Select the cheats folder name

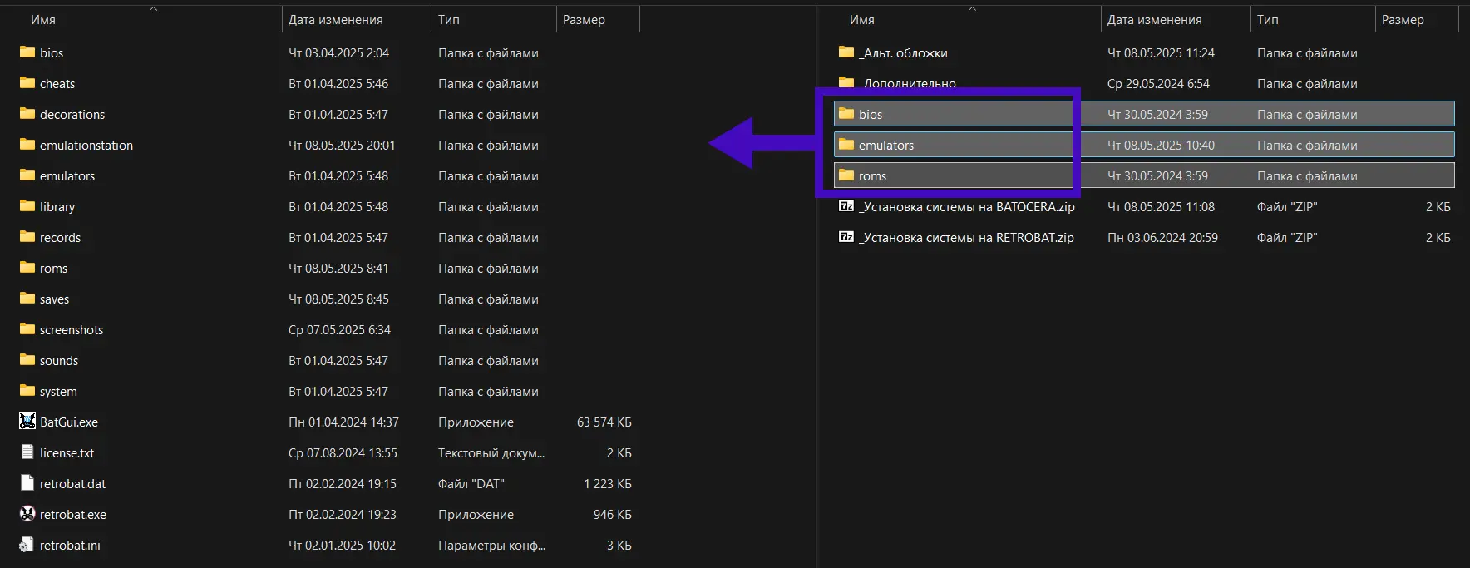57,83
